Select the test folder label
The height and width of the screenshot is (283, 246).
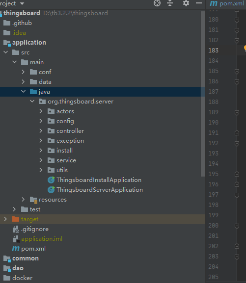(x=35, y=209)
